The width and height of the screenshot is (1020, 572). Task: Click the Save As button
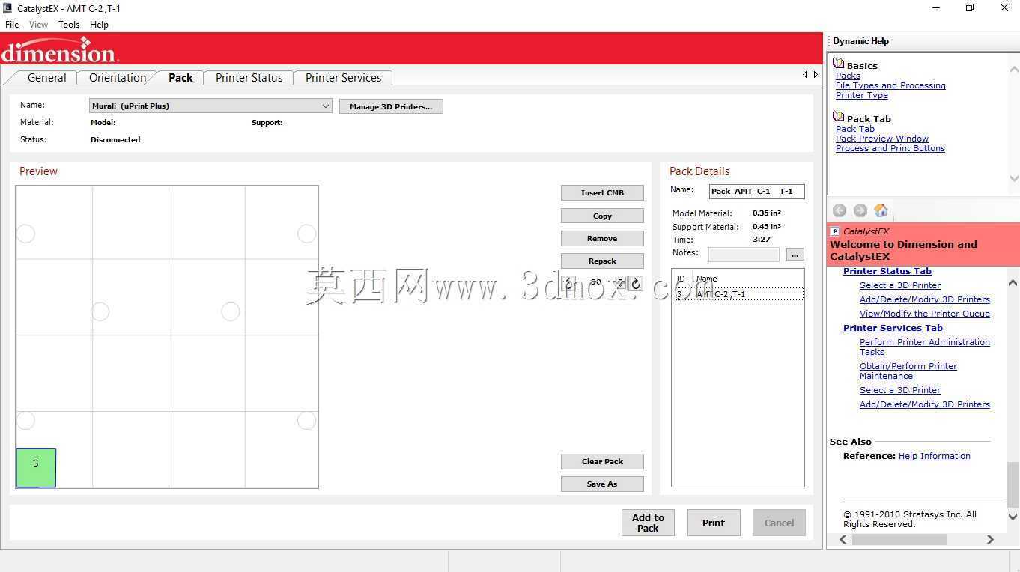pos(602,484)
